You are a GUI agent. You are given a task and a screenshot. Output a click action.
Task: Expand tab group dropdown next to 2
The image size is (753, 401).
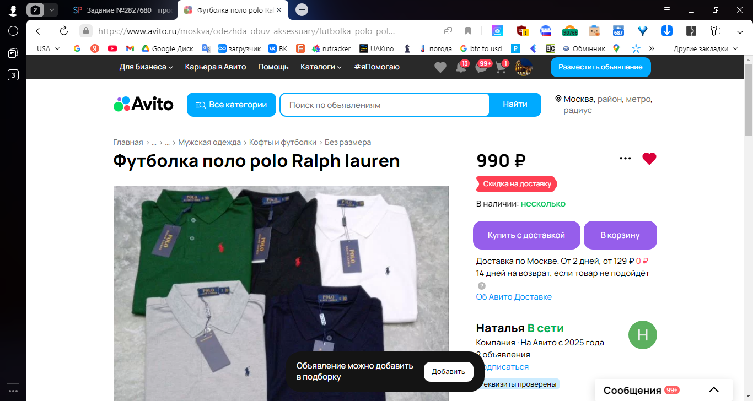click(52, 10)
